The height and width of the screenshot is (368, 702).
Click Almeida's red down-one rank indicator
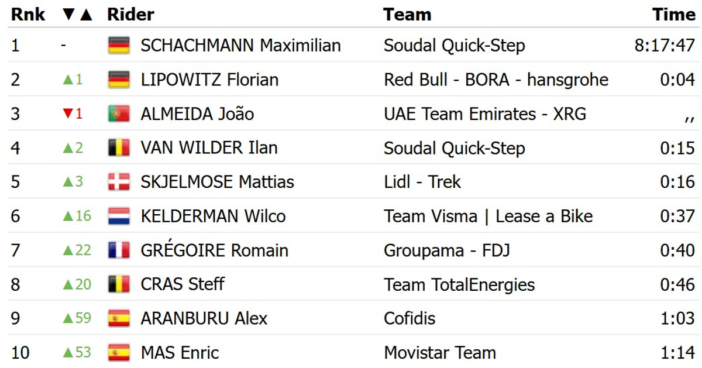(x=73, y=114)
